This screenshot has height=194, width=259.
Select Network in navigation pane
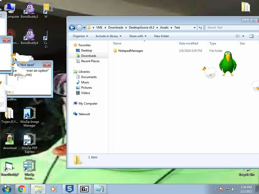(x=84, y=114)
